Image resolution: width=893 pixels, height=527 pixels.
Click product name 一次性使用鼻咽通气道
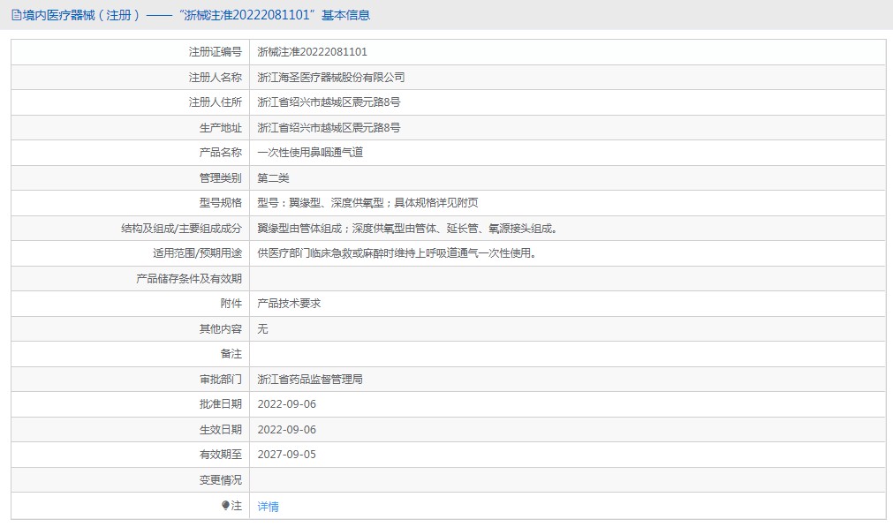point(310,152)
